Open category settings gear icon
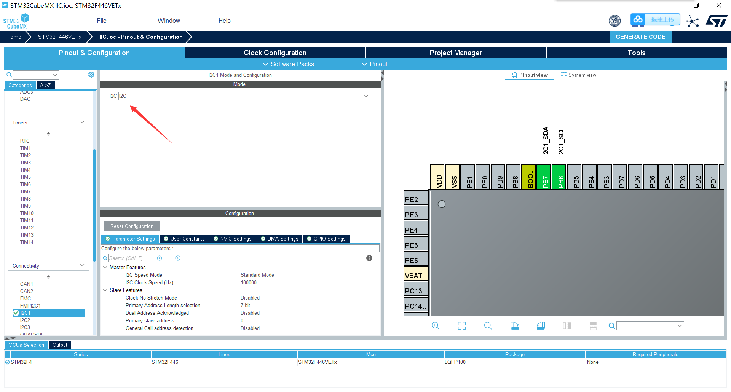731x392 pixels. [91, 75]
